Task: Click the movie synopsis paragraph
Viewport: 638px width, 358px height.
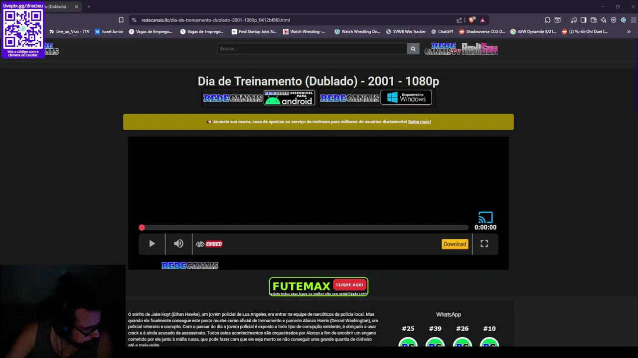Action: [253, 330]
